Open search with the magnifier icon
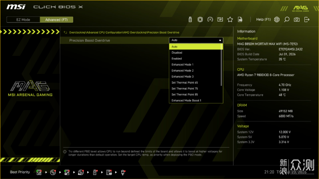Image resolution: width=319 pixels, height=179 pixels. click(x=287, y=19)
